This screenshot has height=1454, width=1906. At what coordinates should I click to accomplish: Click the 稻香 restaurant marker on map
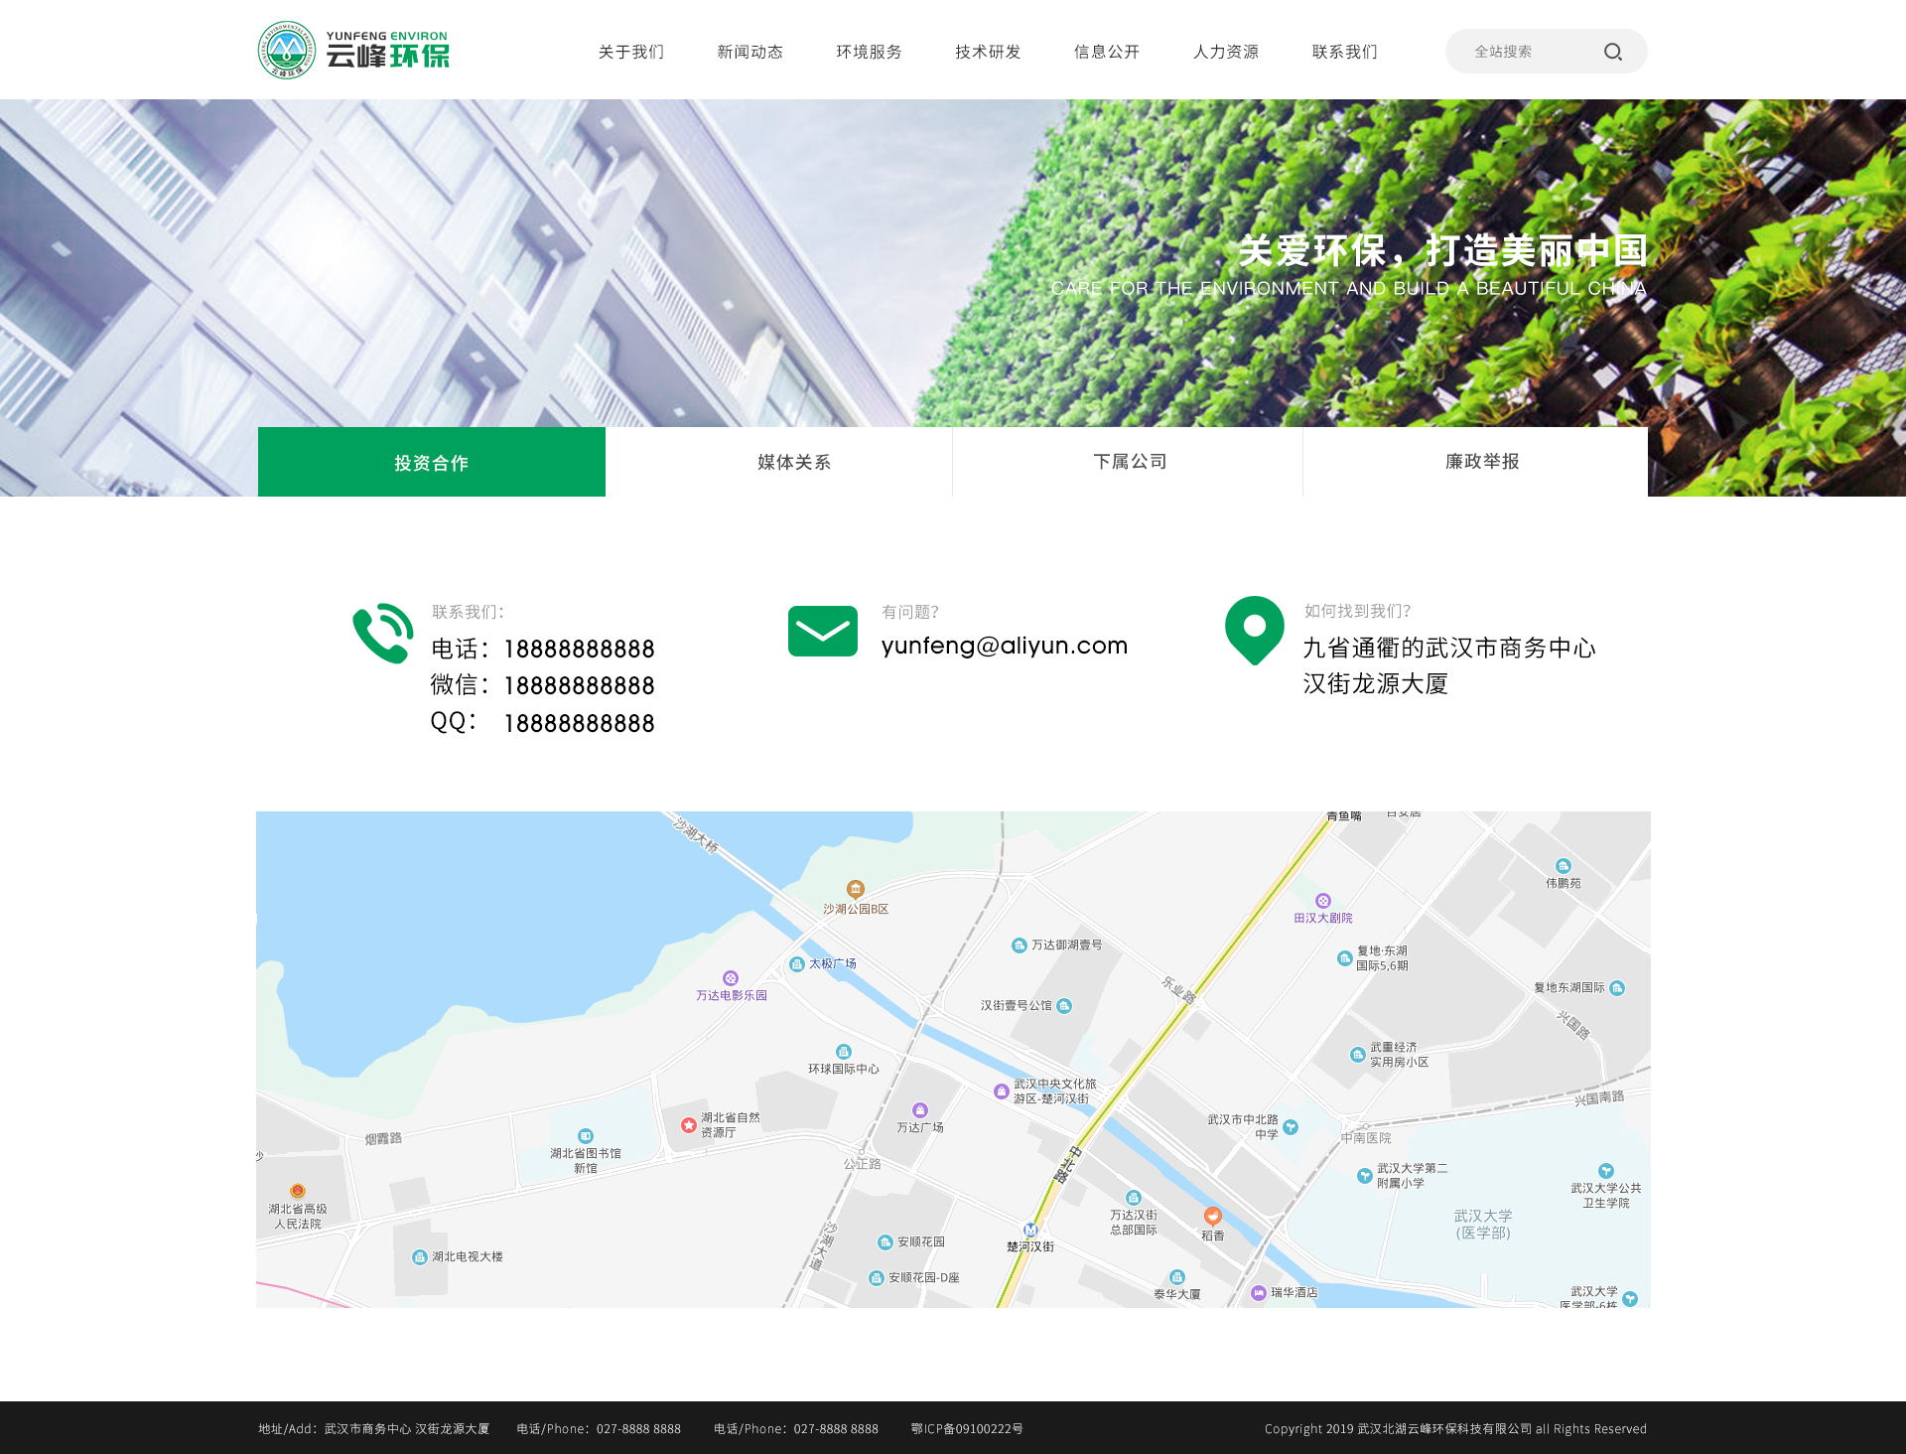(x=1212, y=1217)
